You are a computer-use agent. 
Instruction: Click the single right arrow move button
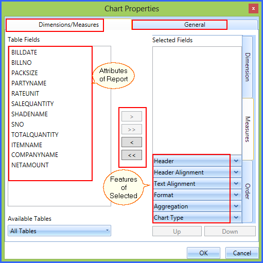(x=132, y=116)
